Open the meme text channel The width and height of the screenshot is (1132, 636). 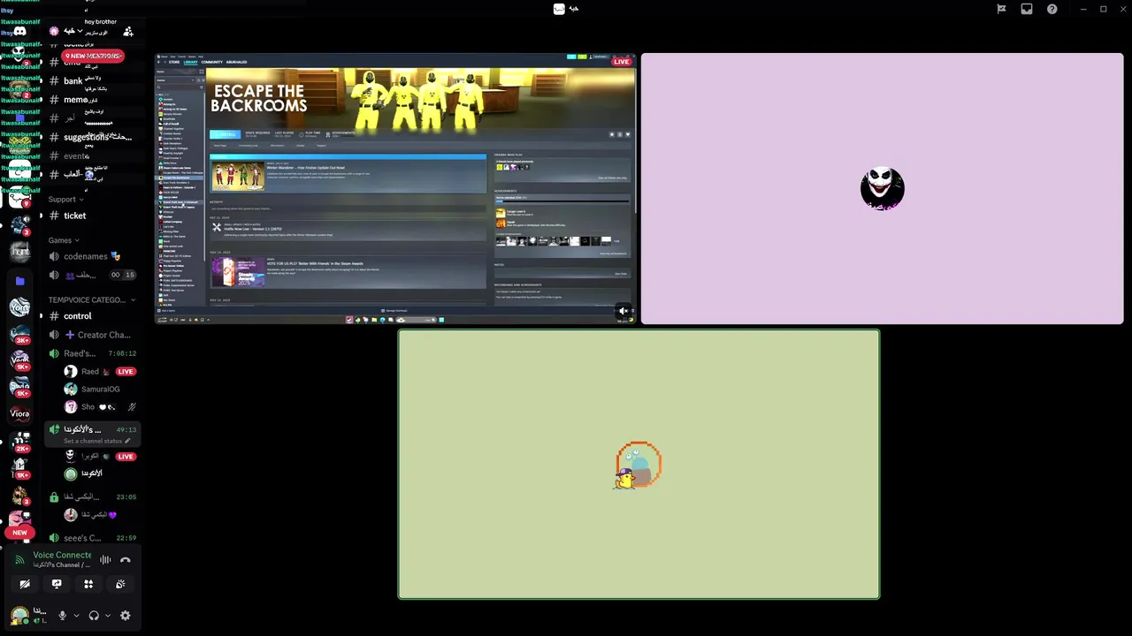[x=91, y=100]
